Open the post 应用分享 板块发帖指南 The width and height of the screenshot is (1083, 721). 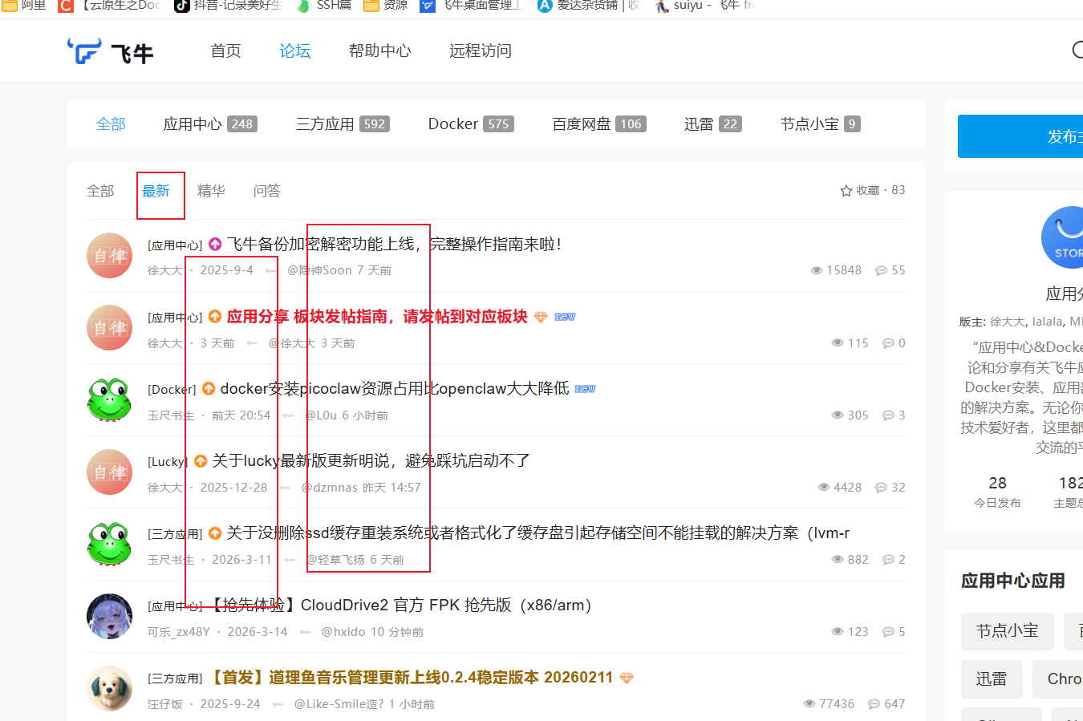[x=377, y=317]
